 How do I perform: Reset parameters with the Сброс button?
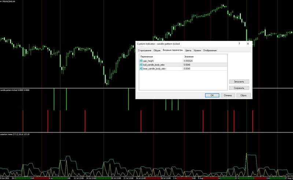click(244, 95)
